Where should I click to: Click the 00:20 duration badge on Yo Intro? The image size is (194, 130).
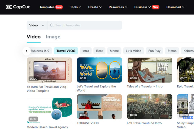point(34,79)
